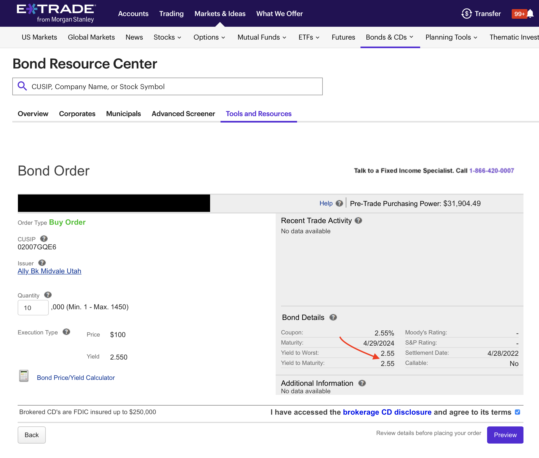The height and width of the screenshot is (458, 539).
Task: Click the search magnifier icon
Action: pyautogui.click(x=22, y=86)
